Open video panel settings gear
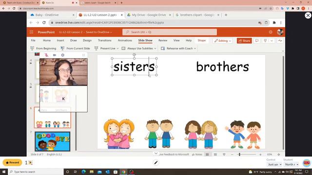The width and height of the screenshot is (312, 175). (x=63, y=55)
